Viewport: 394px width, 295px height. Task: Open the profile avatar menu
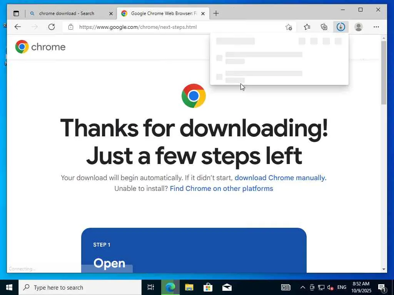click(358, 27)
